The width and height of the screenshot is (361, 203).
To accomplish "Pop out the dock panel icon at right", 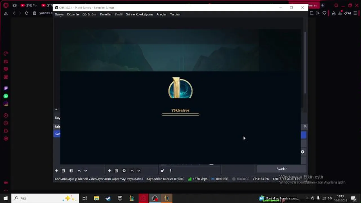I will pos(305,127).
